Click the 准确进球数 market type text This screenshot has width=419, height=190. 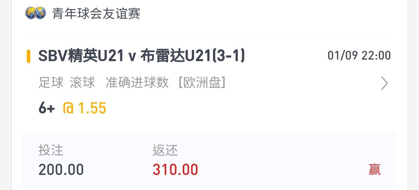[137, 82]
